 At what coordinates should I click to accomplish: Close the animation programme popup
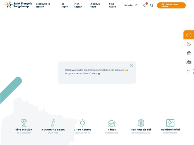coord(131,66)
